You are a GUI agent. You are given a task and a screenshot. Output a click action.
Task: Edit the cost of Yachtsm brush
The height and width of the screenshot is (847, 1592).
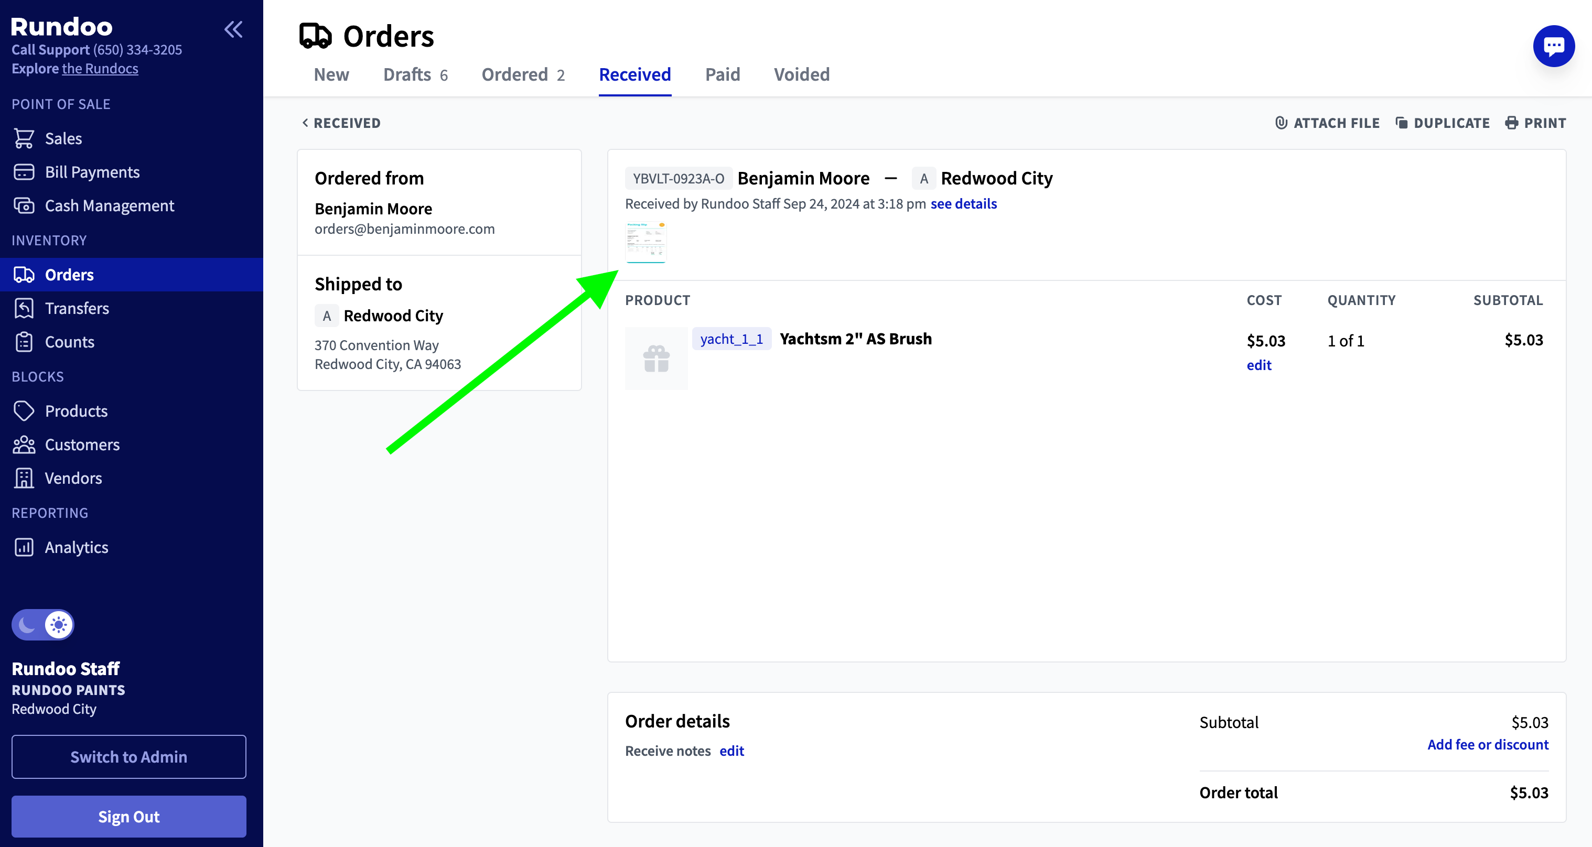[x=1259, y=365]
